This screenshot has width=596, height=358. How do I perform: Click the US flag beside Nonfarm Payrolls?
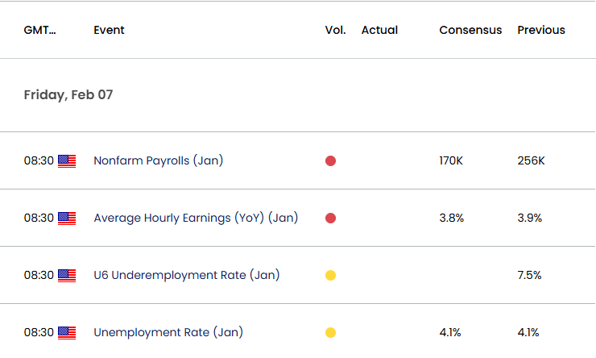67,161
